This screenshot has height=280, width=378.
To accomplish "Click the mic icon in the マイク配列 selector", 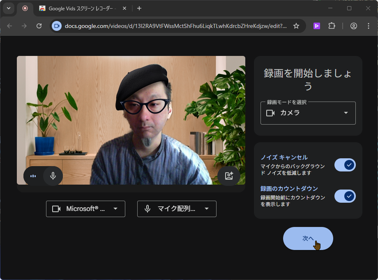I will pyautogui.click(x=147, y=209).
